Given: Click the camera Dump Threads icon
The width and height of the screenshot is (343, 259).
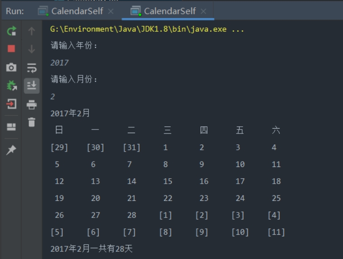Looking at the screenshot, I should (11, 67).
